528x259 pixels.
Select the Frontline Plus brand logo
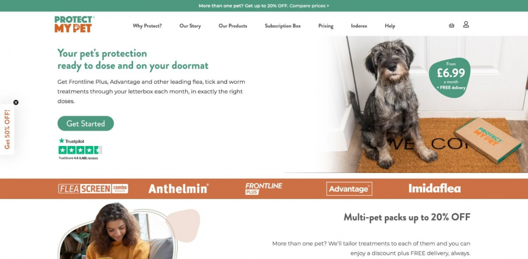(x=263, y=189)
